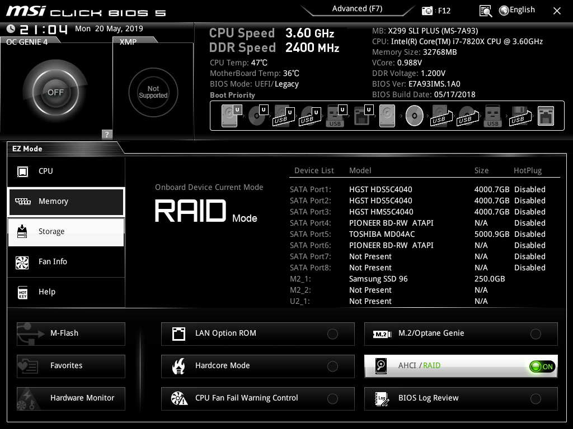
Task: Select the legacy network boot icon at end
Action: click(546, 116)
